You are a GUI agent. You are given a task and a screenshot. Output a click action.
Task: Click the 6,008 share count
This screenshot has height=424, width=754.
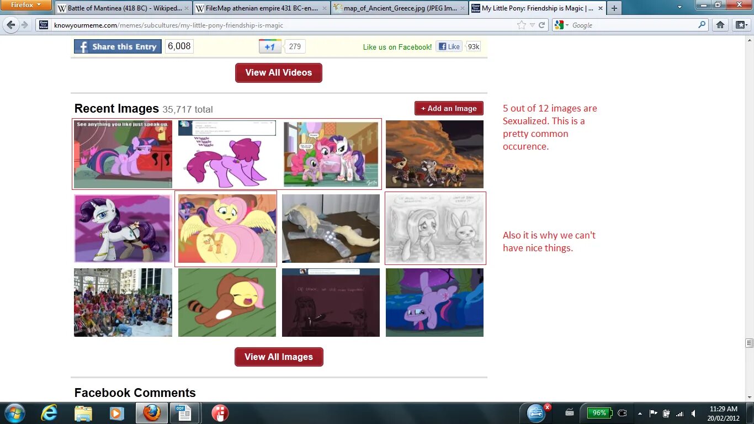tap(179, 46)
